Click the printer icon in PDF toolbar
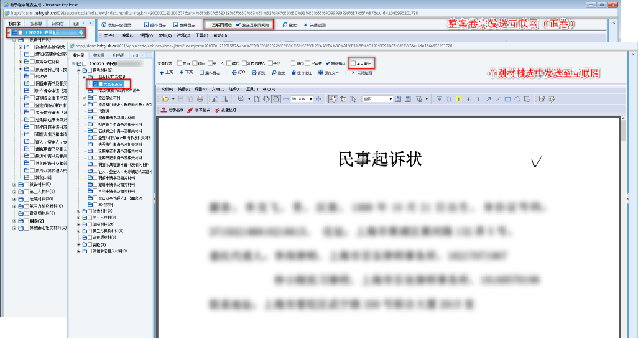Screen dimensions: 638x339 [x=200, y=99]
